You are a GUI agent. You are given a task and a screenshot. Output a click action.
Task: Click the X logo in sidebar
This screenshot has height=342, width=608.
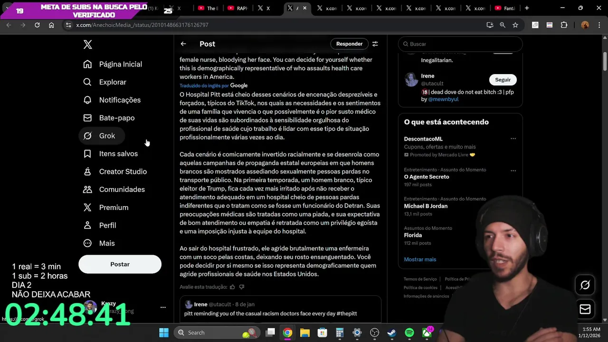click(x=87, y=45)
